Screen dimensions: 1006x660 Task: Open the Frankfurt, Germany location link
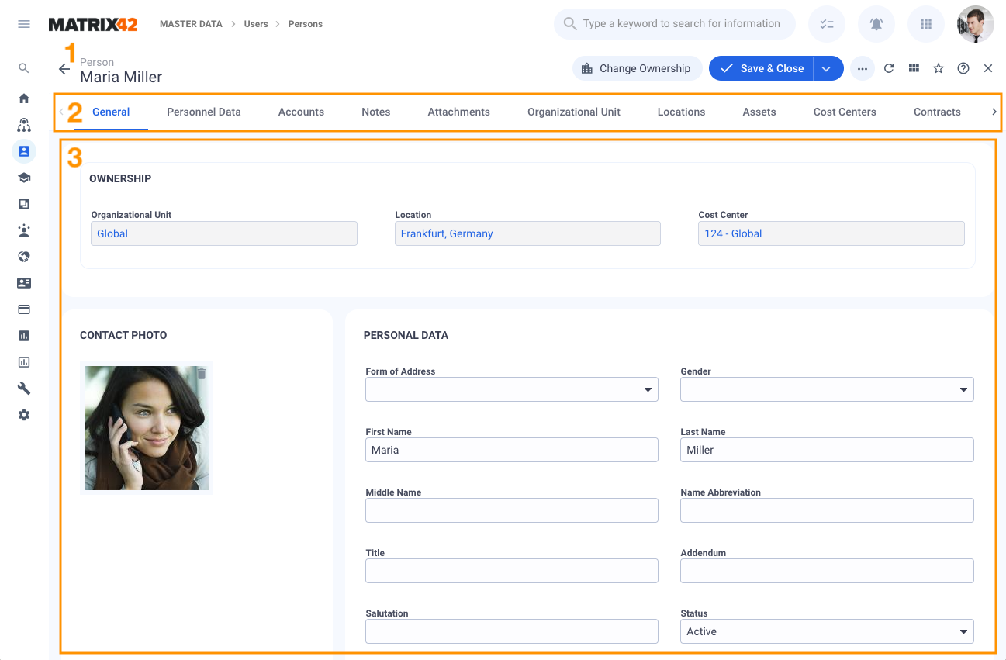pyautogui.click(x=447, y=233)
